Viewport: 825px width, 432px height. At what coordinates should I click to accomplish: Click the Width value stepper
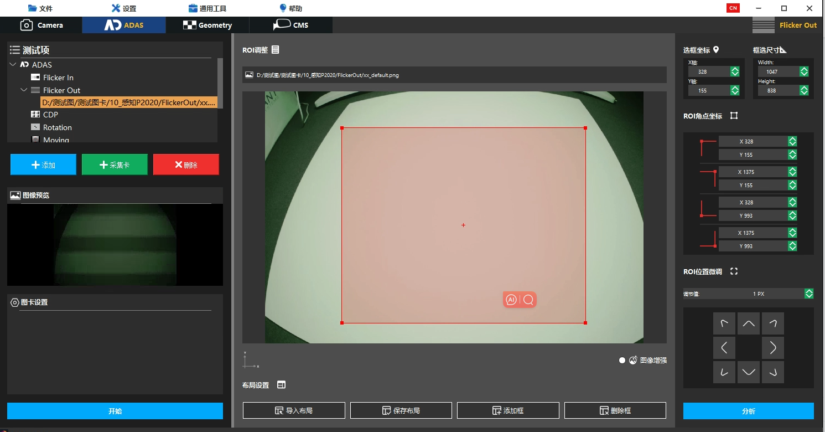[x=804, y=71]
